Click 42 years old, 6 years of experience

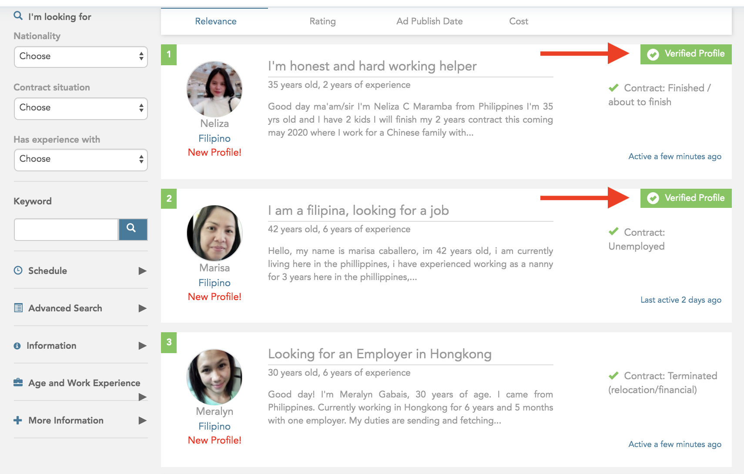(339, 229)
